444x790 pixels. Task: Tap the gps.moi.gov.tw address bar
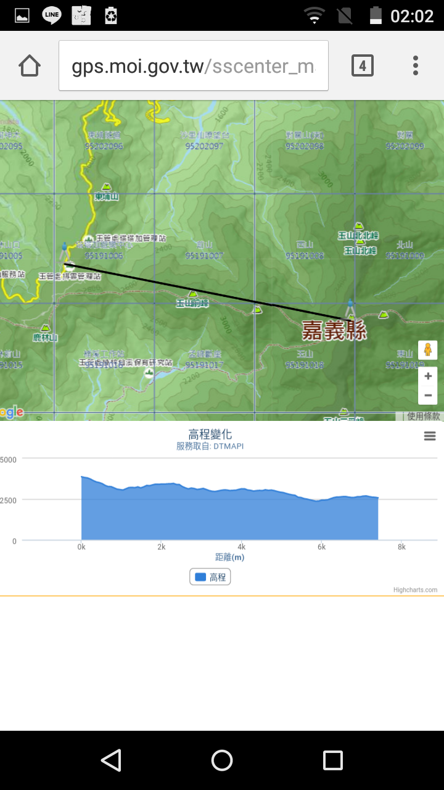point(193,66)
